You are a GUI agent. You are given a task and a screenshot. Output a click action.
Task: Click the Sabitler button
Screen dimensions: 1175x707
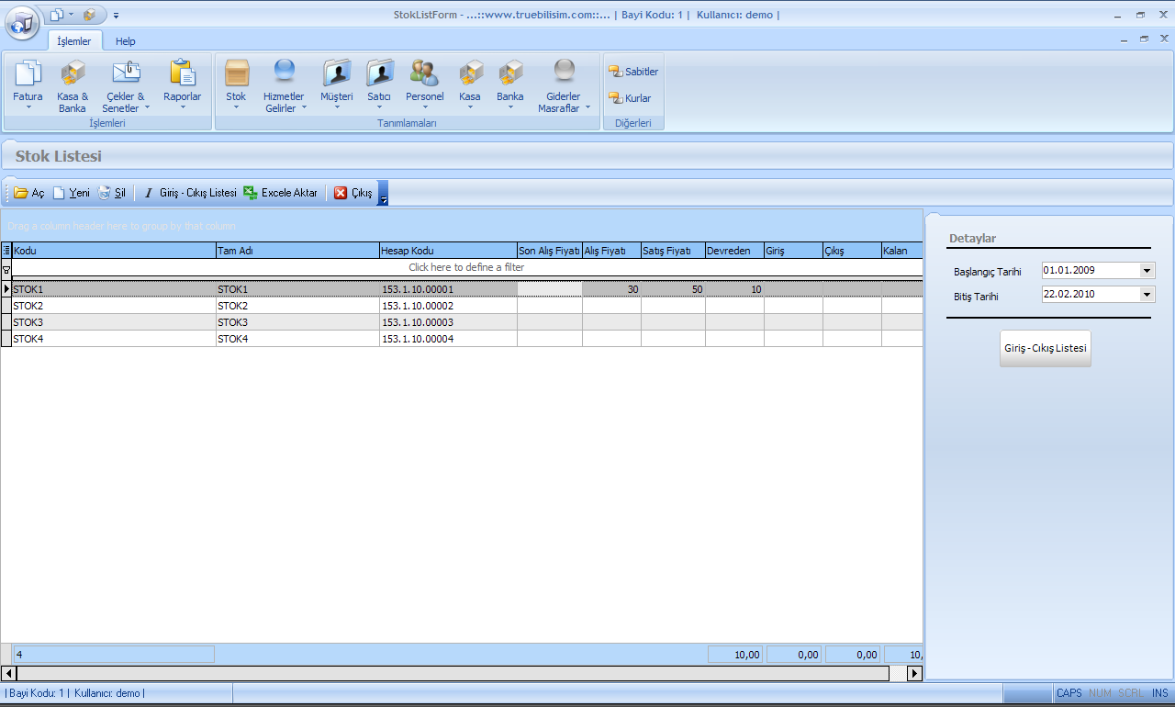[x=633, y=72]
